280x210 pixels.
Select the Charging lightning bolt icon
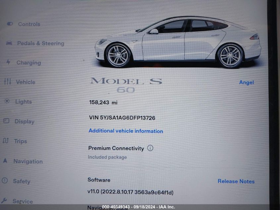click(x=8, y=62)
